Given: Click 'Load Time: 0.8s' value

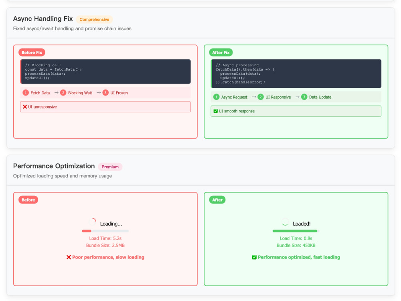Looking at the screenshot, I should point(296,238).
